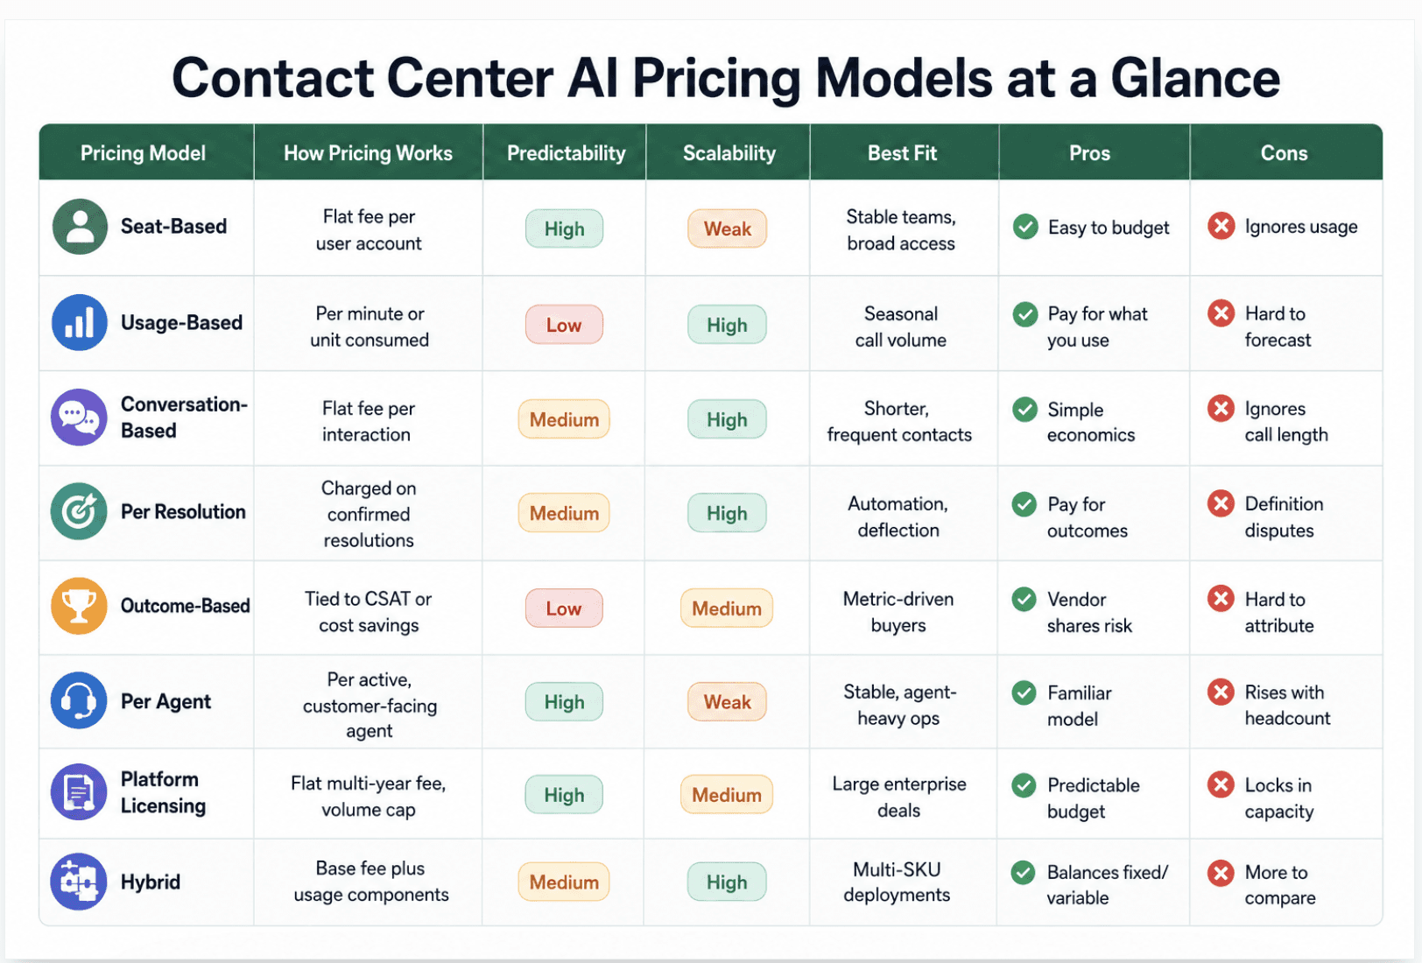The width and height of the screenshot is (1422, 963).
Task: Select the Predictability column header
Action: (x=566, y=153)
